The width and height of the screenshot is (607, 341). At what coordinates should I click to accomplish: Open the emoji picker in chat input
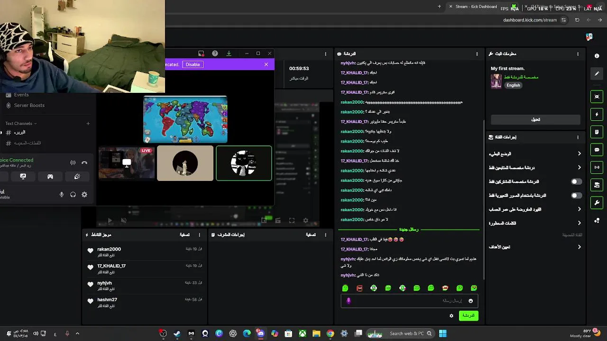470,301
